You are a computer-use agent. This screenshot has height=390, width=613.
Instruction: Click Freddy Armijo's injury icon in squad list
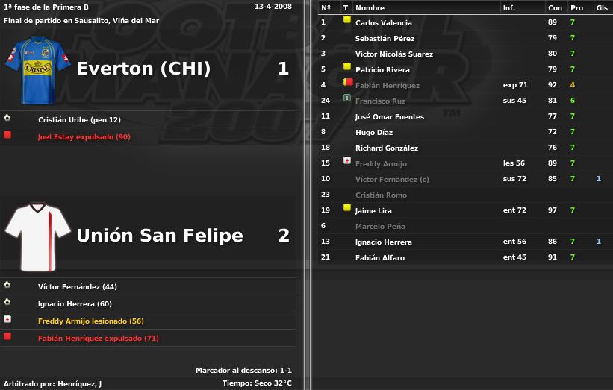(346, 160)
